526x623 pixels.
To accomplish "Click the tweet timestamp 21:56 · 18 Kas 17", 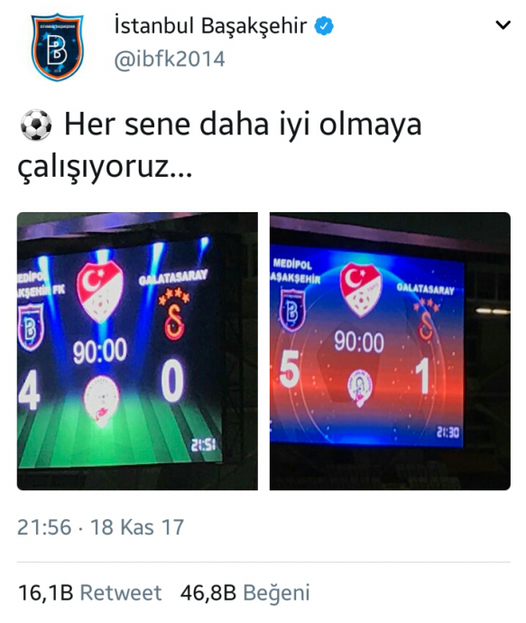I will 101,527.
